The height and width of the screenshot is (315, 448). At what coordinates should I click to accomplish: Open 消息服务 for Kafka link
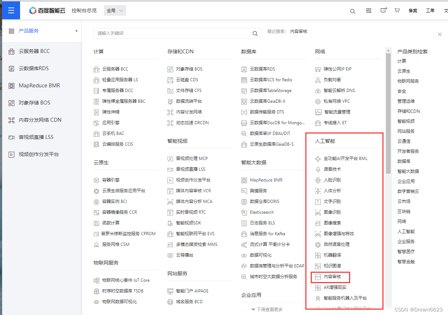[x=267, y=234]
